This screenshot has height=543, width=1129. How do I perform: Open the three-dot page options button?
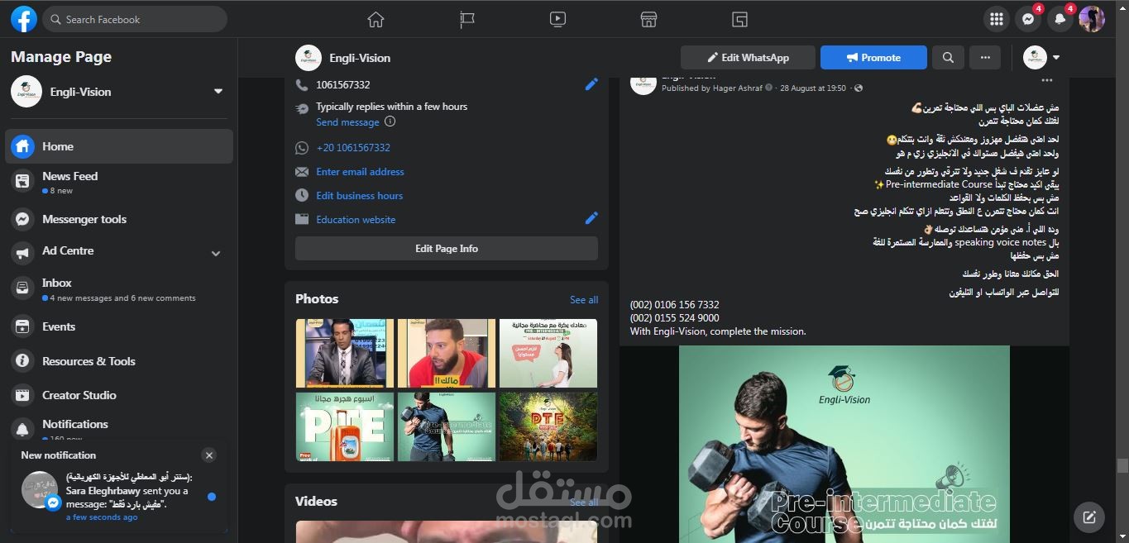pyautogui.click(x=985, y=58)
